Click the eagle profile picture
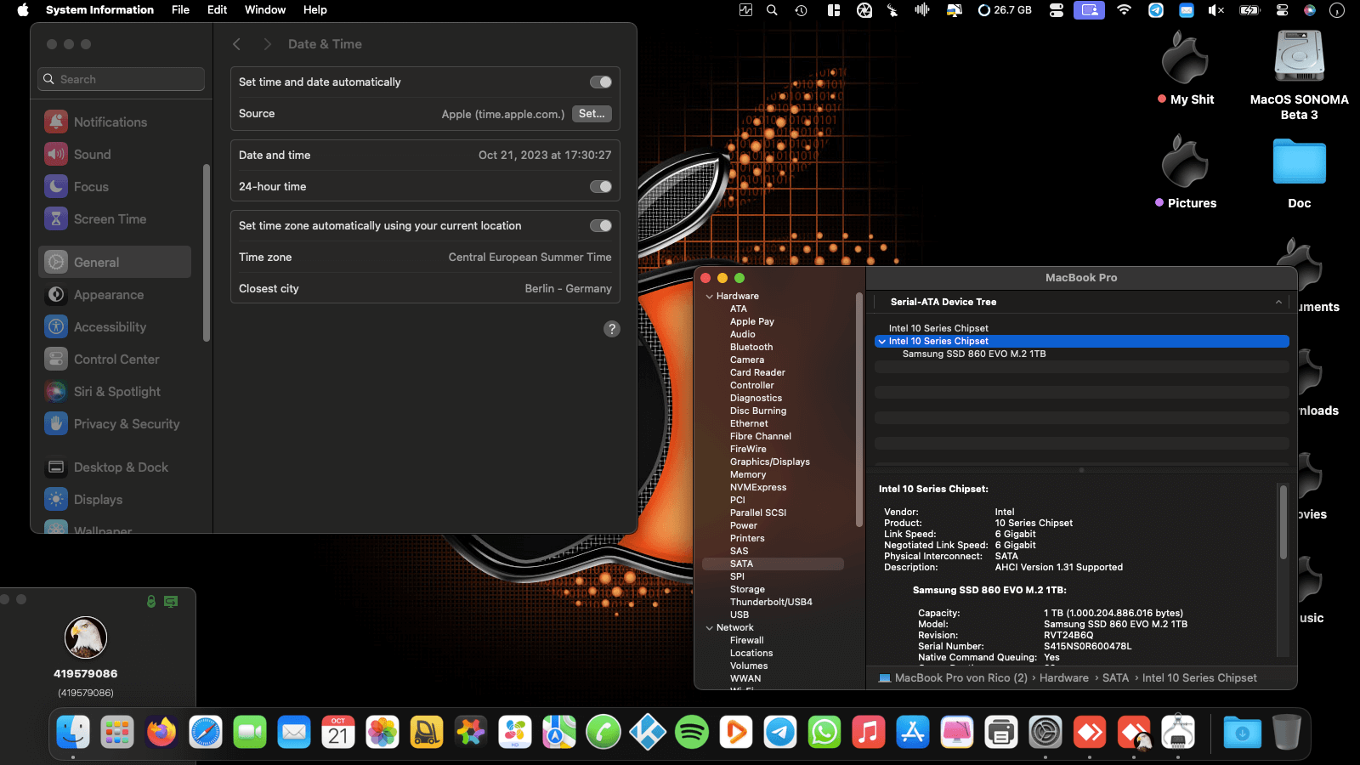The width and height of the screenshot is (1360, 765). (x=86, y=637)
